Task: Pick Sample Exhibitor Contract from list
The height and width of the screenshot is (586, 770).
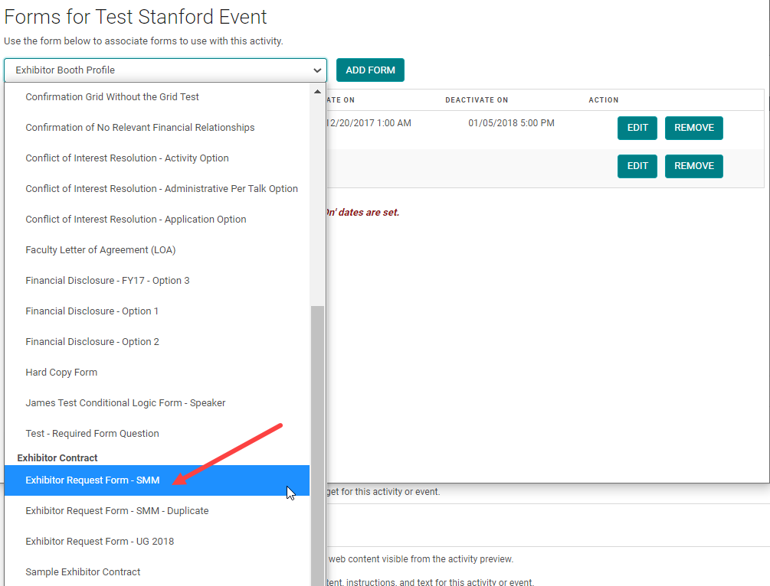Action: (83, 572)
